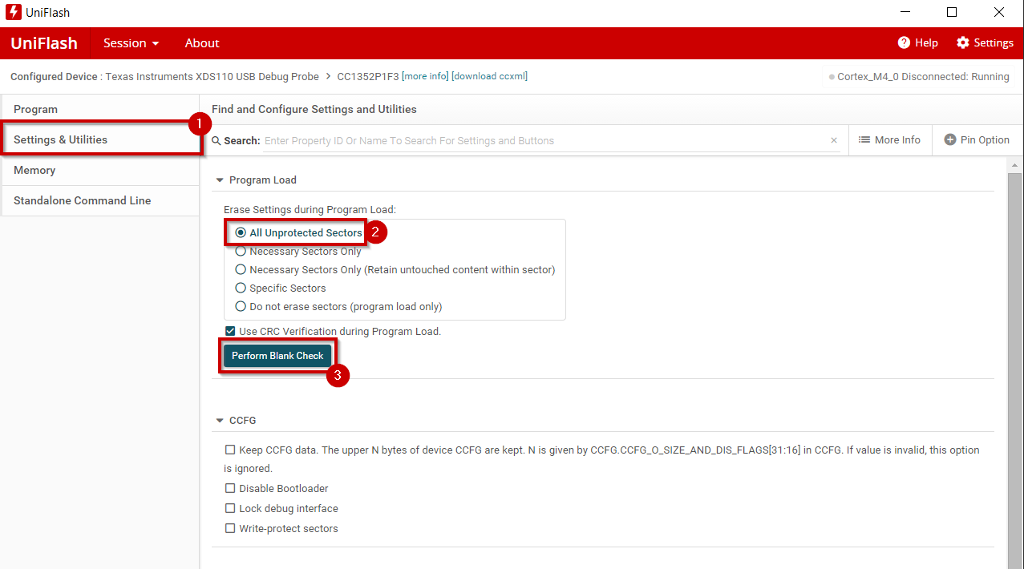Click the More Info list icon
Image resolution: width=1024 pixels, height=569 pixels.
(864, 140)
